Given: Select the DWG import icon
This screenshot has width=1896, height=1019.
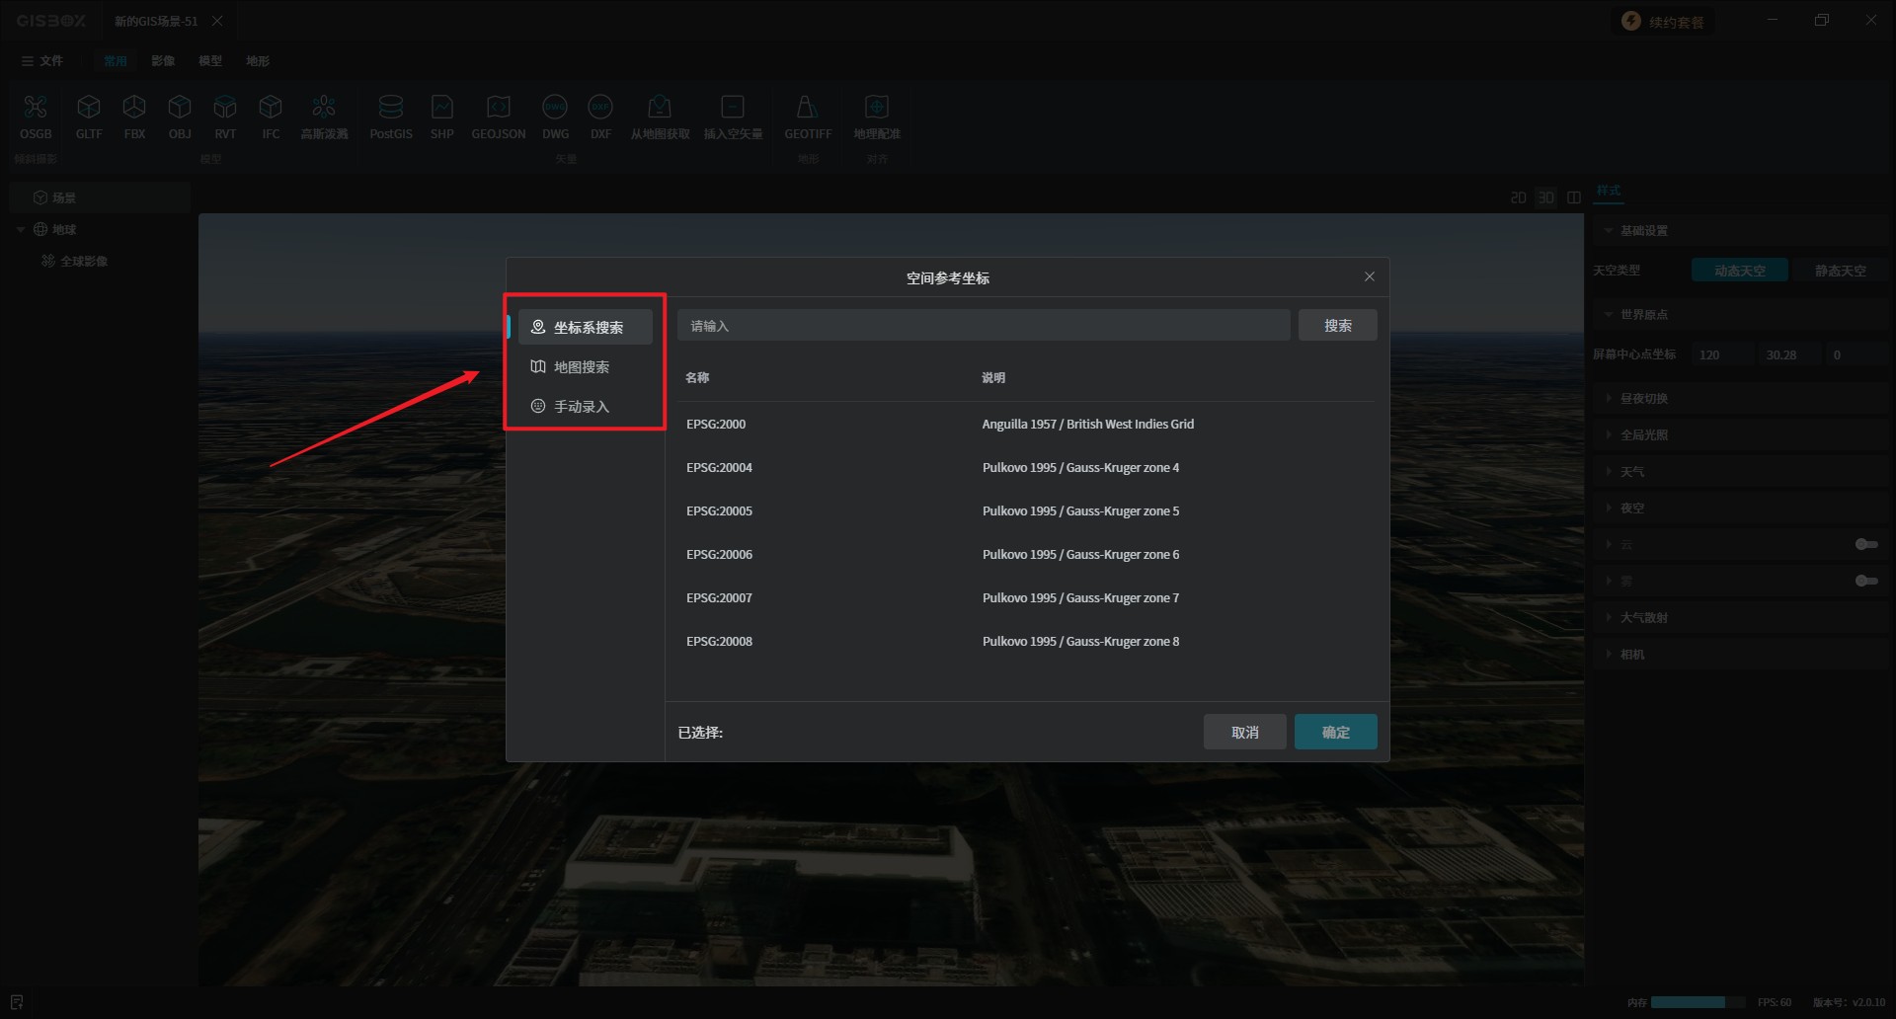Looking at the screenshot, I should click(x=555, y=108).
